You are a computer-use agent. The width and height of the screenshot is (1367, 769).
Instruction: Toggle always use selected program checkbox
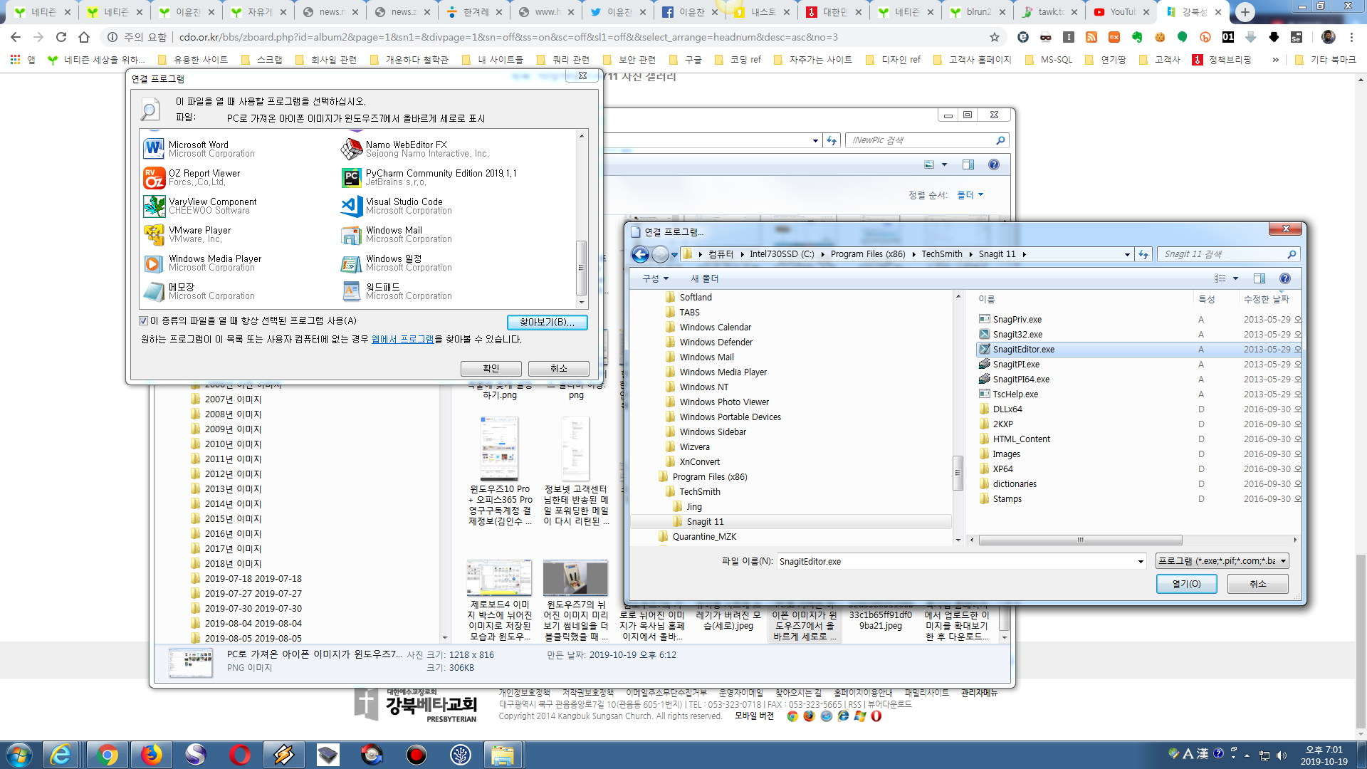pyautogui.click(x=144, y=321)
